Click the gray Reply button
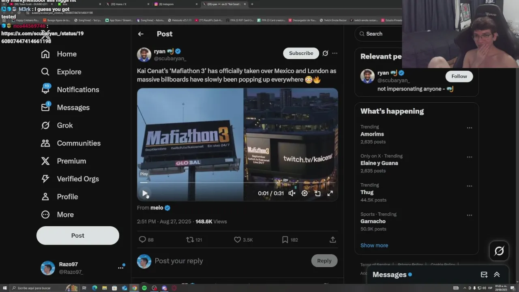Screen dimensions: 519x292 [324, 261]
